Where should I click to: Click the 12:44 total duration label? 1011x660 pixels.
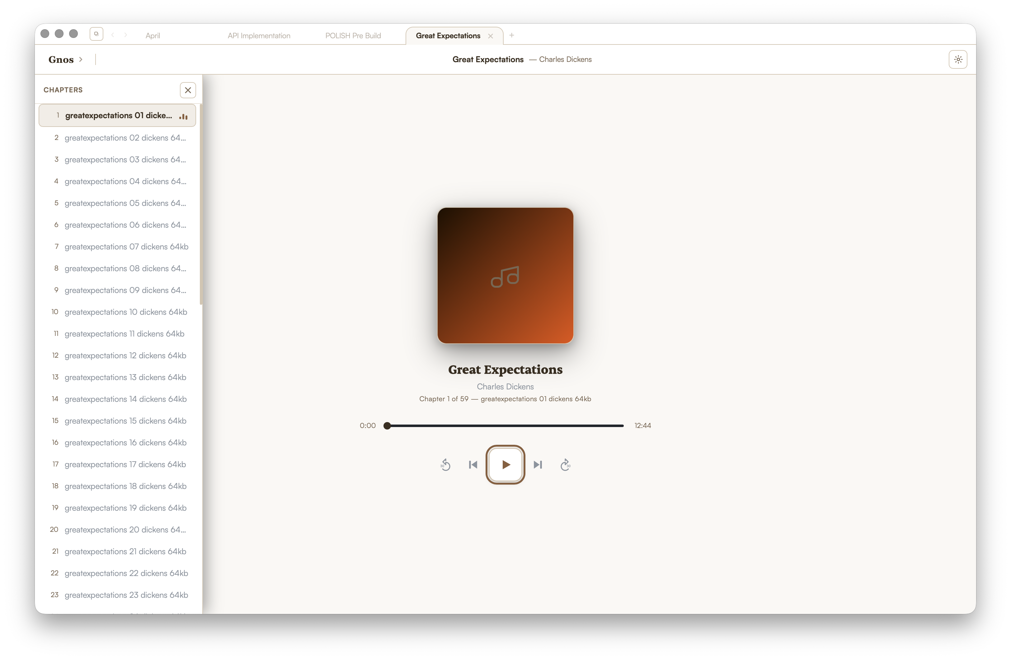tap(642, 426)
